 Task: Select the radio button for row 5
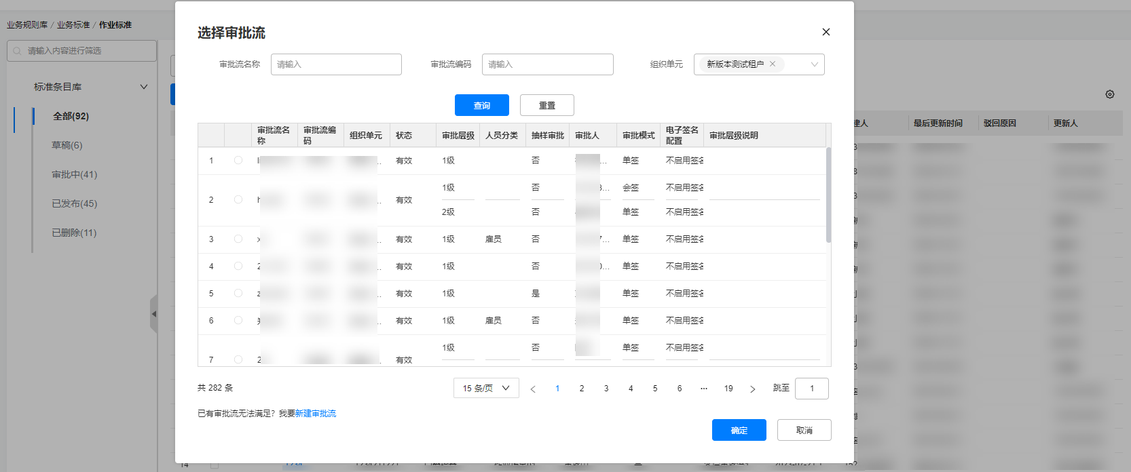(238, 294)
